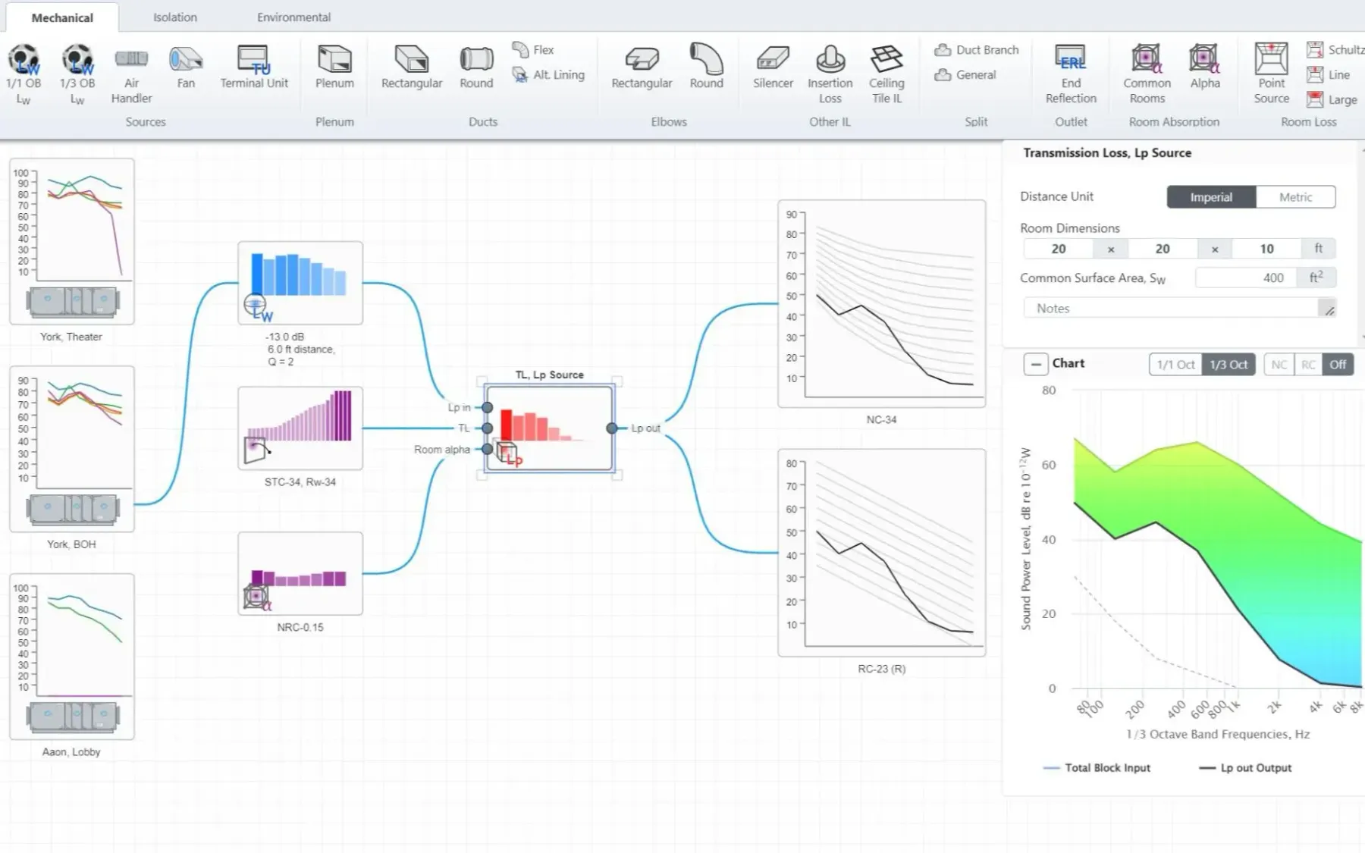Set distance unit to Metric
Image resolution: width=1365 pixels, height=853 pixels.
[x=1295, y=197]
